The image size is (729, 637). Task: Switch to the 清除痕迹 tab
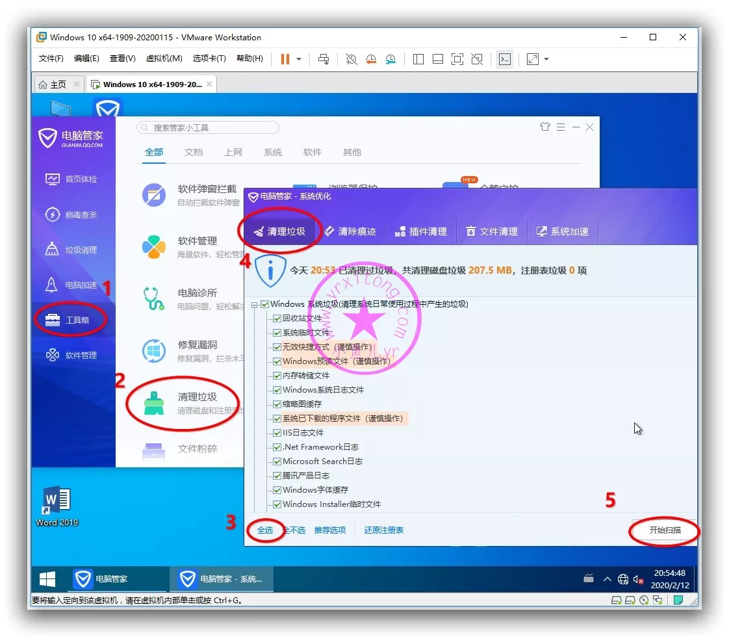tap(351, 231)
